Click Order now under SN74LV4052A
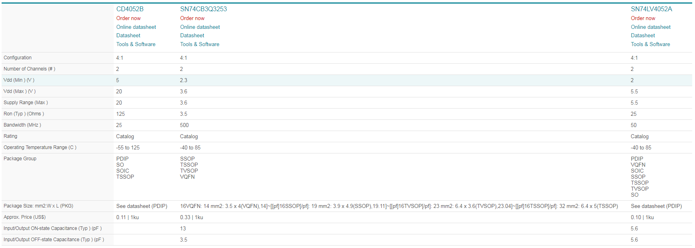Viewport: 695px width, 248px height. click(x=643, y=18)
